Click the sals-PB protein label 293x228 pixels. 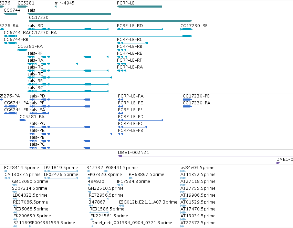point(37,137)
